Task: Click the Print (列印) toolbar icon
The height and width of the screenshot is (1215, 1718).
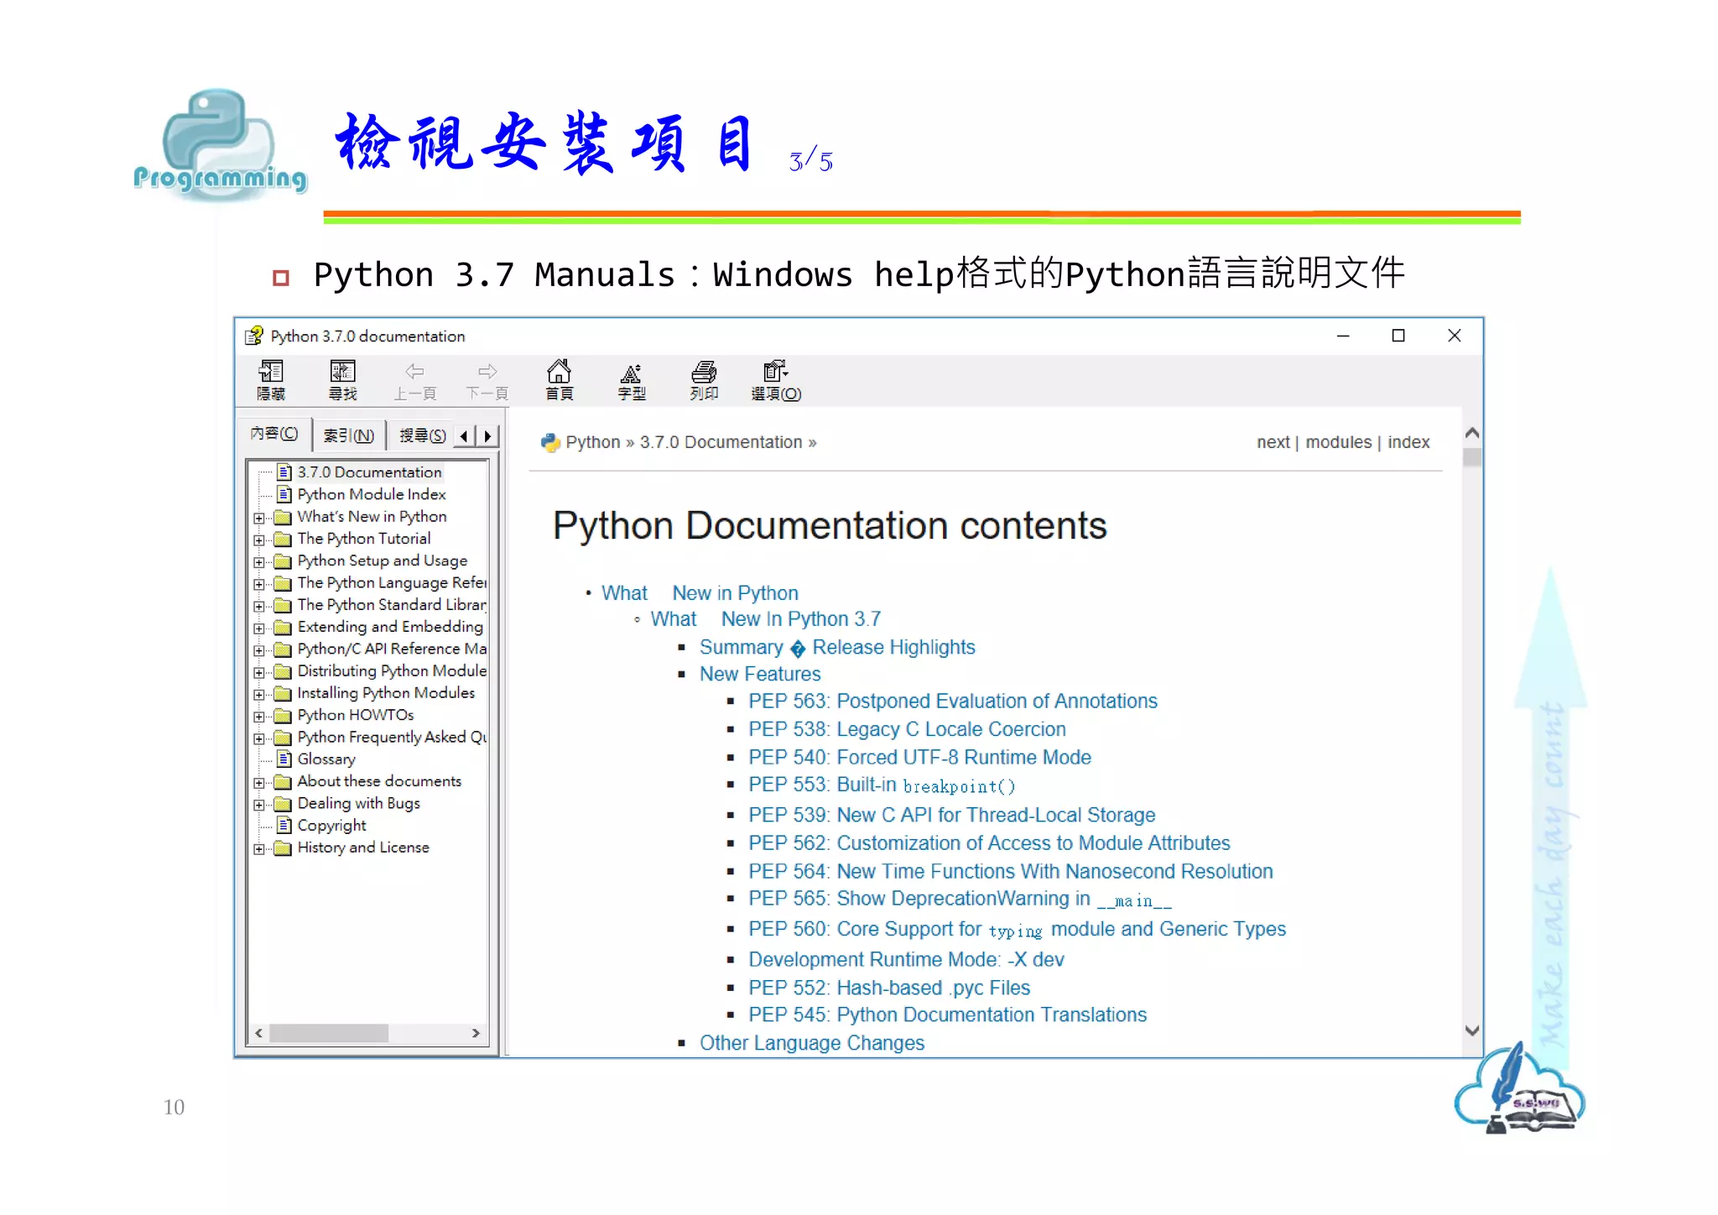Action: (x=704, y=371)
